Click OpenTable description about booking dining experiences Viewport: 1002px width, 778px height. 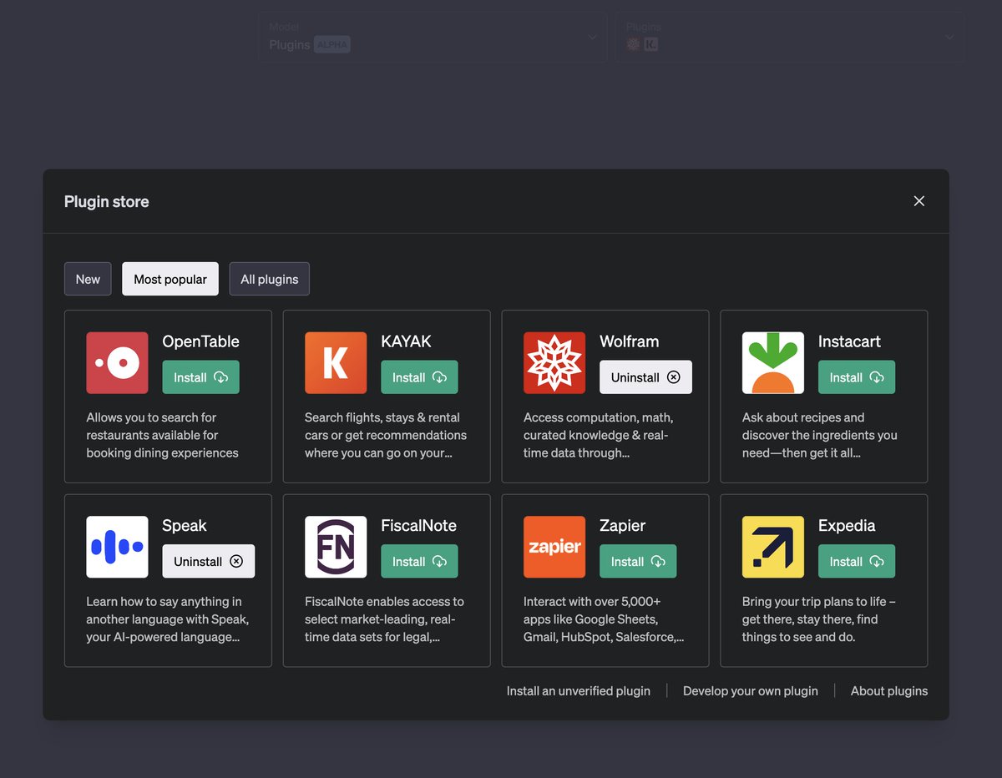162,435
